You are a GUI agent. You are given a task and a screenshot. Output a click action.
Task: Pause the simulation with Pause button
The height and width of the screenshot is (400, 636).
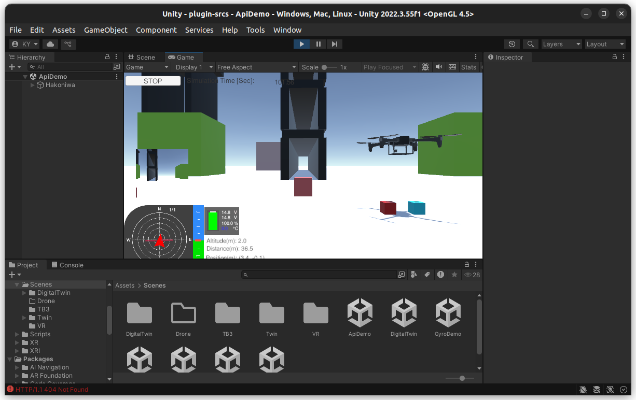click(x=318, y=44)
